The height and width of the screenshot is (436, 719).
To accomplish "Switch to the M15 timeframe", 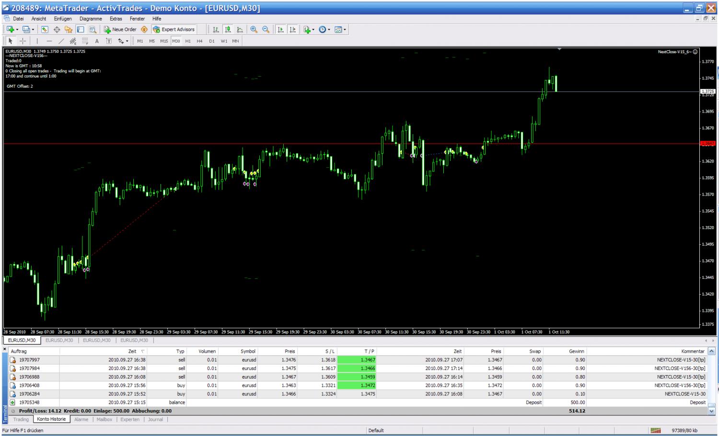I will point(164,41).
